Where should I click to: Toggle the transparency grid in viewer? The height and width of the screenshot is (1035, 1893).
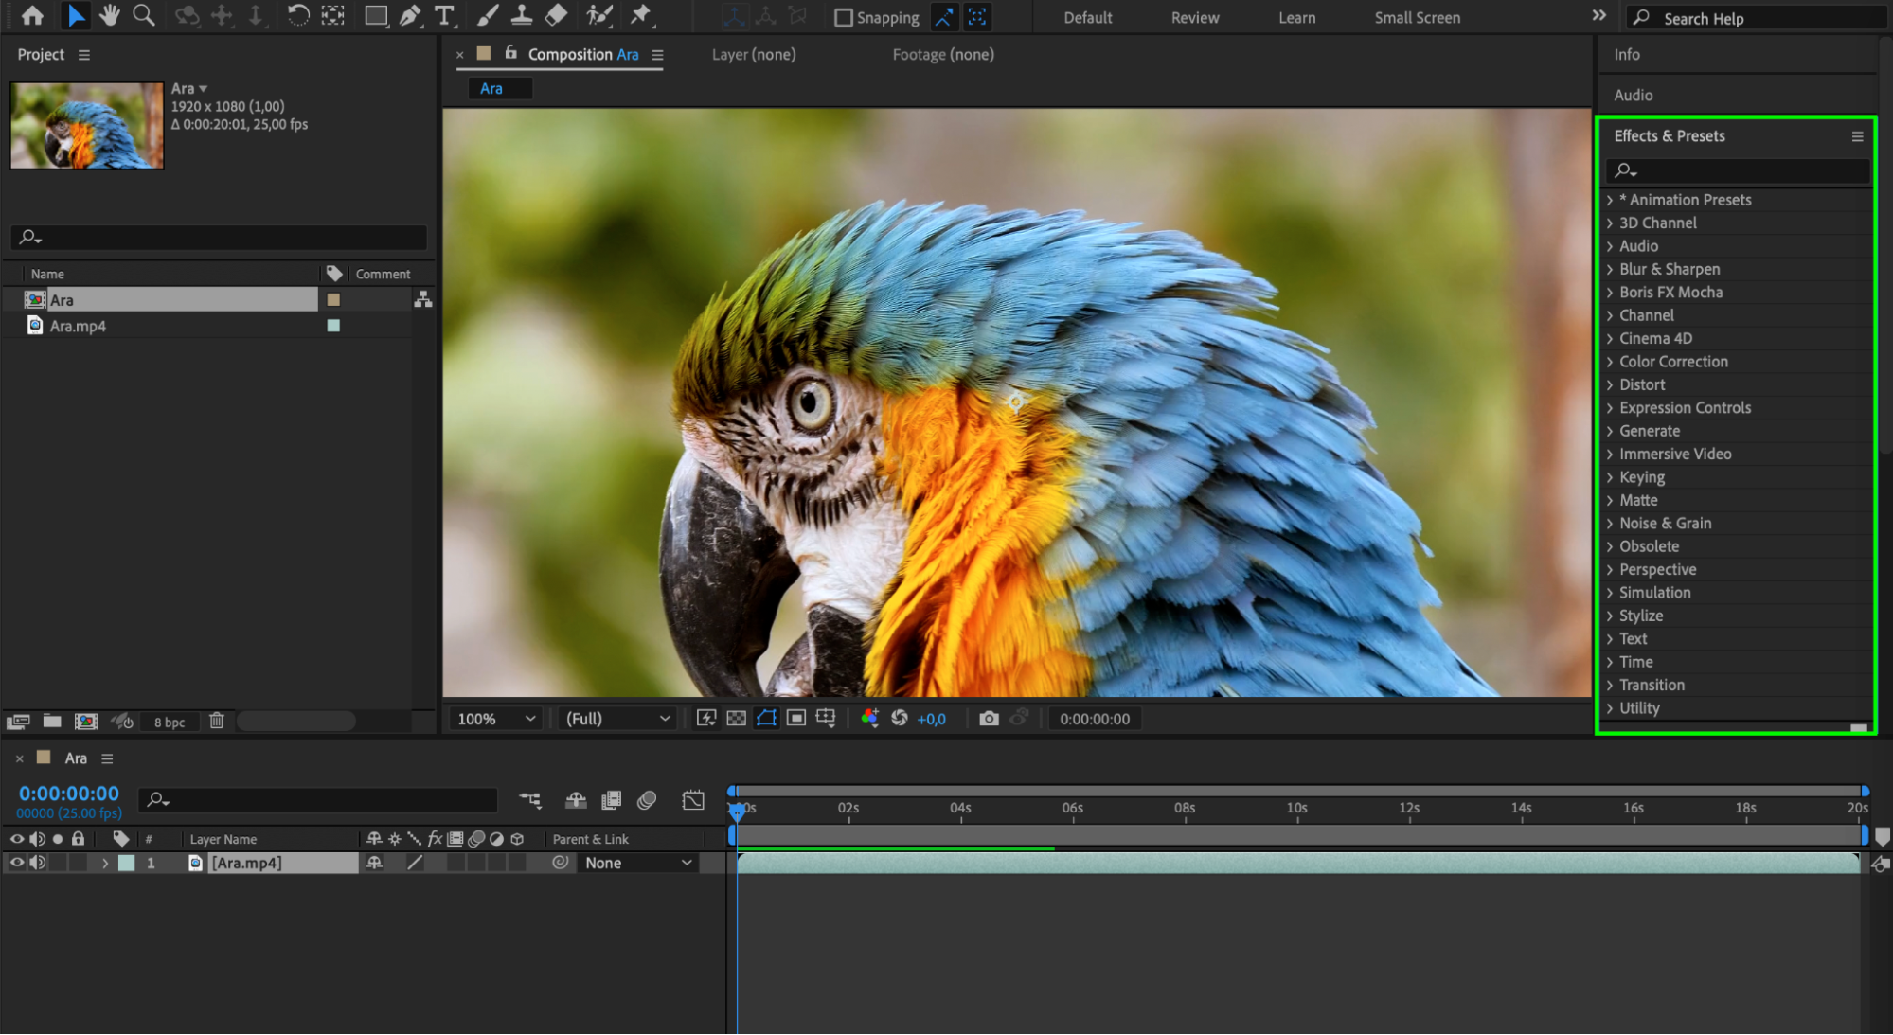click(x=736, y=719)
